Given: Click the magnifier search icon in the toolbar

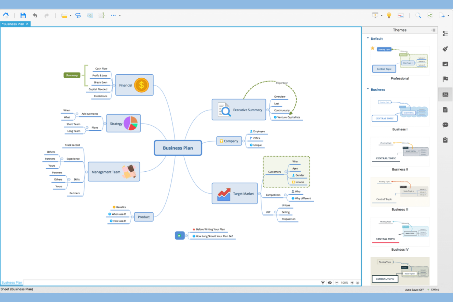Looking at the screenshot, I should 418,15.
